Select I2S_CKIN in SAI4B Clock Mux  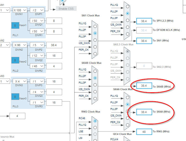95,92
